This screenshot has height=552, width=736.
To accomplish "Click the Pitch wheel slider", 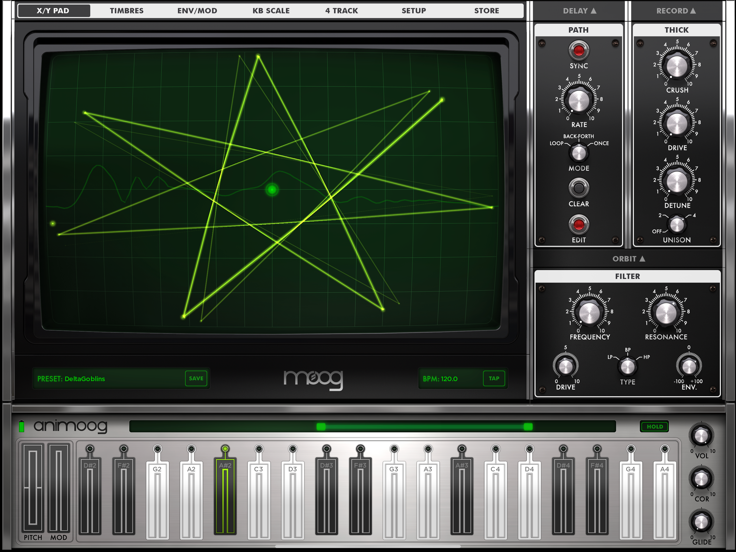I will pyautogui.click(x=33, y=488).
